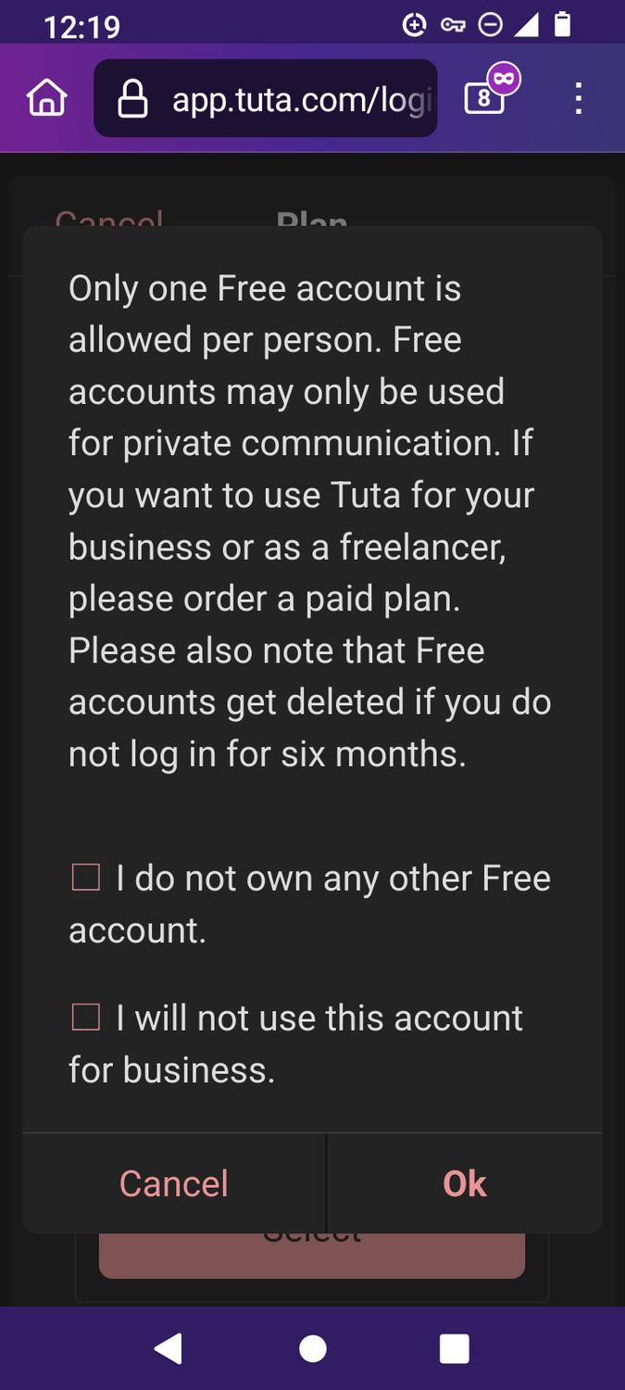Image resolution: width=625 pixels, height=1390 pixels.
Task: Open the tab switcher showing 8 tabs
Action: click(483, 100)
